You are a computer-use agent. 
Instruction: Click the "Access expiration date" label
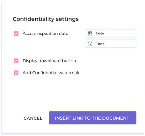tap(45, 34)
